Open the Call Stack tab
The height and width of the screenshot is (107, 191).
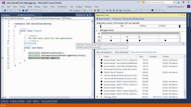coord(5,101)
